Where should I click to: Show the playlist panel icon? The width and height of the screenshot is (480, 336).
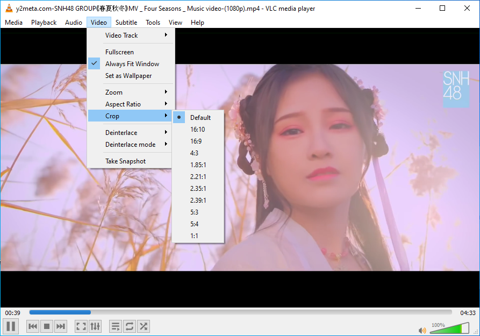click(x=115, y=326)
